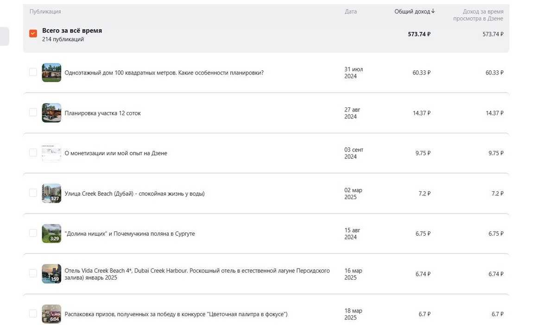
Task: Mark checkbox for "Улица Creek Beach (Дубай)"
Action: point(33,193)
